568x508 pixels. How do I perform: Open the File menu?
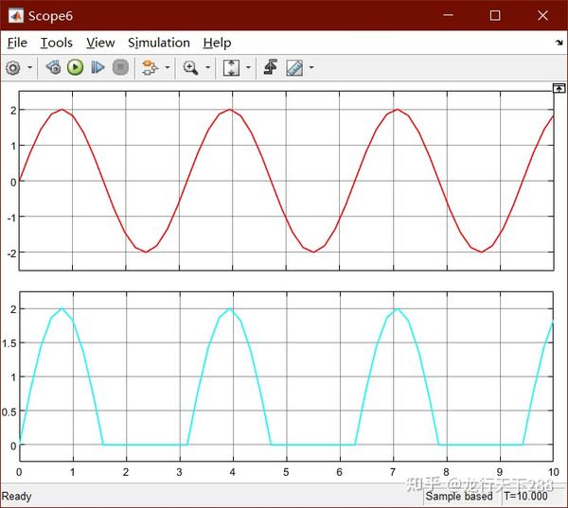pos(17,43)
